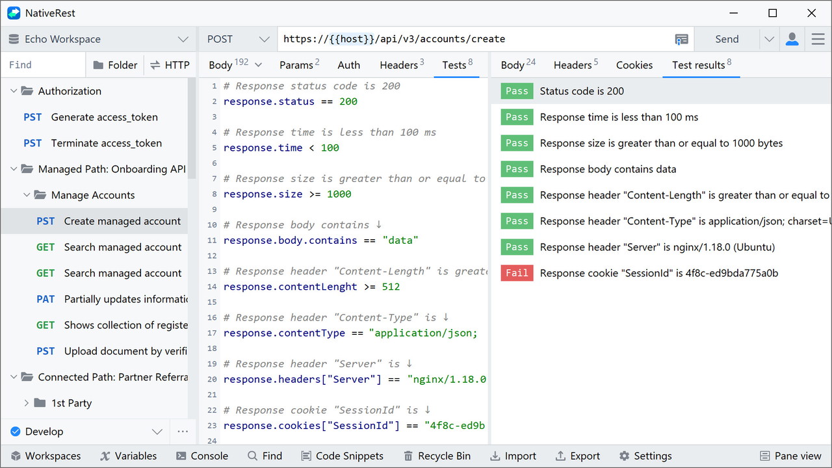832x468 pixels.
Task: Open Code Snippets in status bar
Action: 343,456
